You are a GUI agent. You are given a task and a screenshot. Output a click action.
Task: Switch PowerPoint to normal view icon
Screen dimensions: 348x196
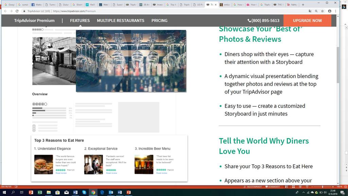click(x=286, y=187)
